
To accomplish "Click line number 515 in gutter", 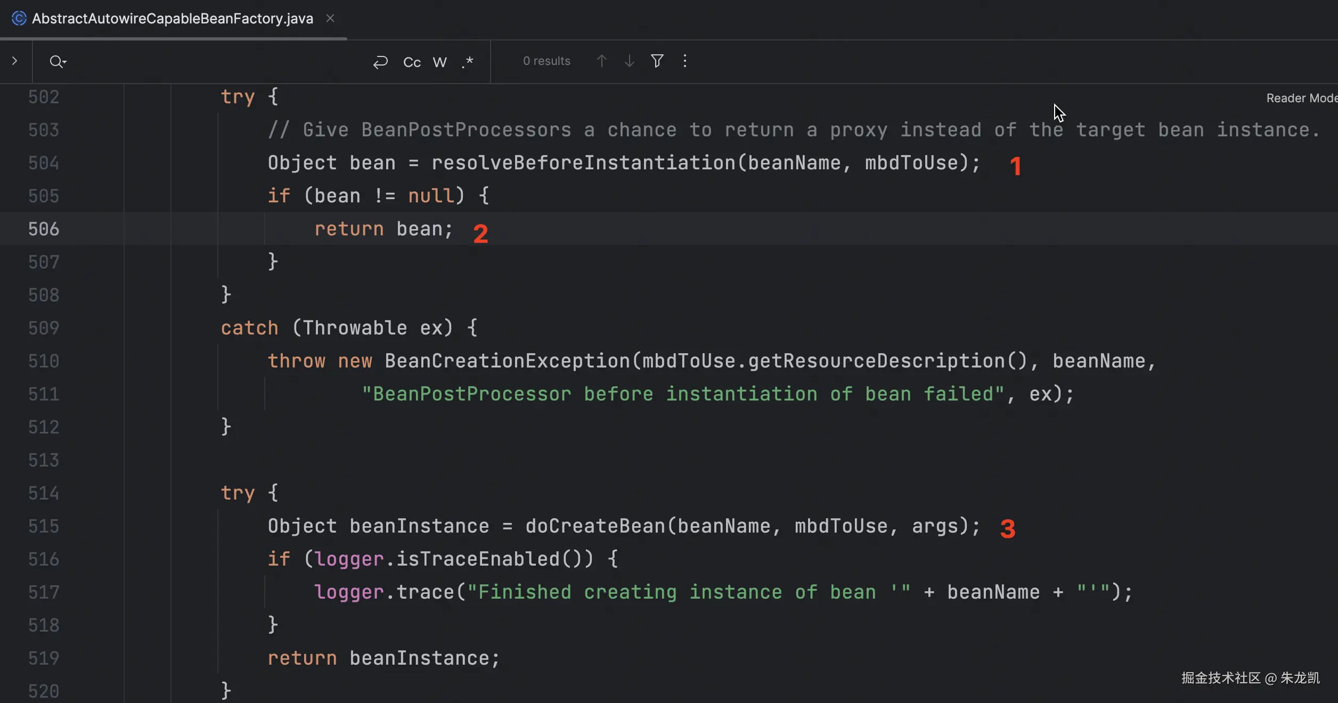I will 44,526.
